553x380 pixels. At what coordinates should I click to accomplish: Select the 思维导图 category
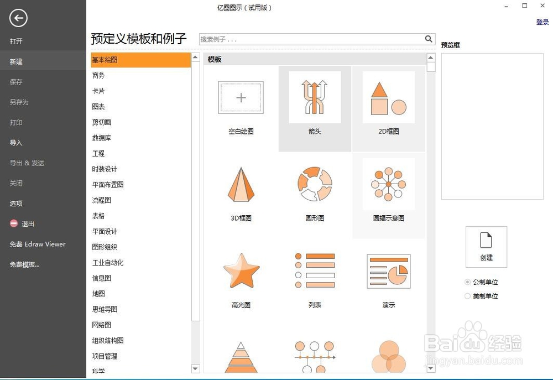click(x=105, y=309)
